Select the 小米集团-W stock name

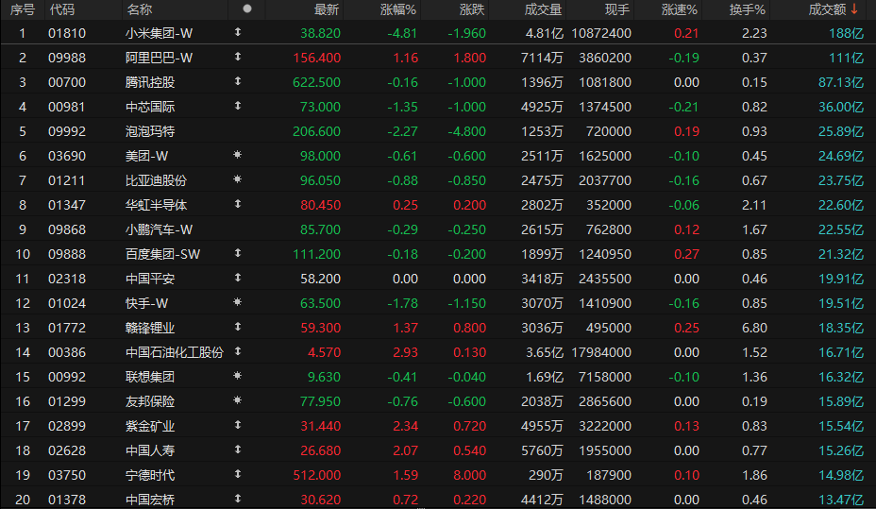pyautogui.click(x=159, y=33)
